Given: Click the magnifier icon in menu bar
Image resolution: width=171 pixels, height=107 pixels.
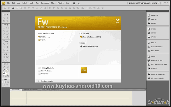Looking at the screenshot, I should 79,3.
